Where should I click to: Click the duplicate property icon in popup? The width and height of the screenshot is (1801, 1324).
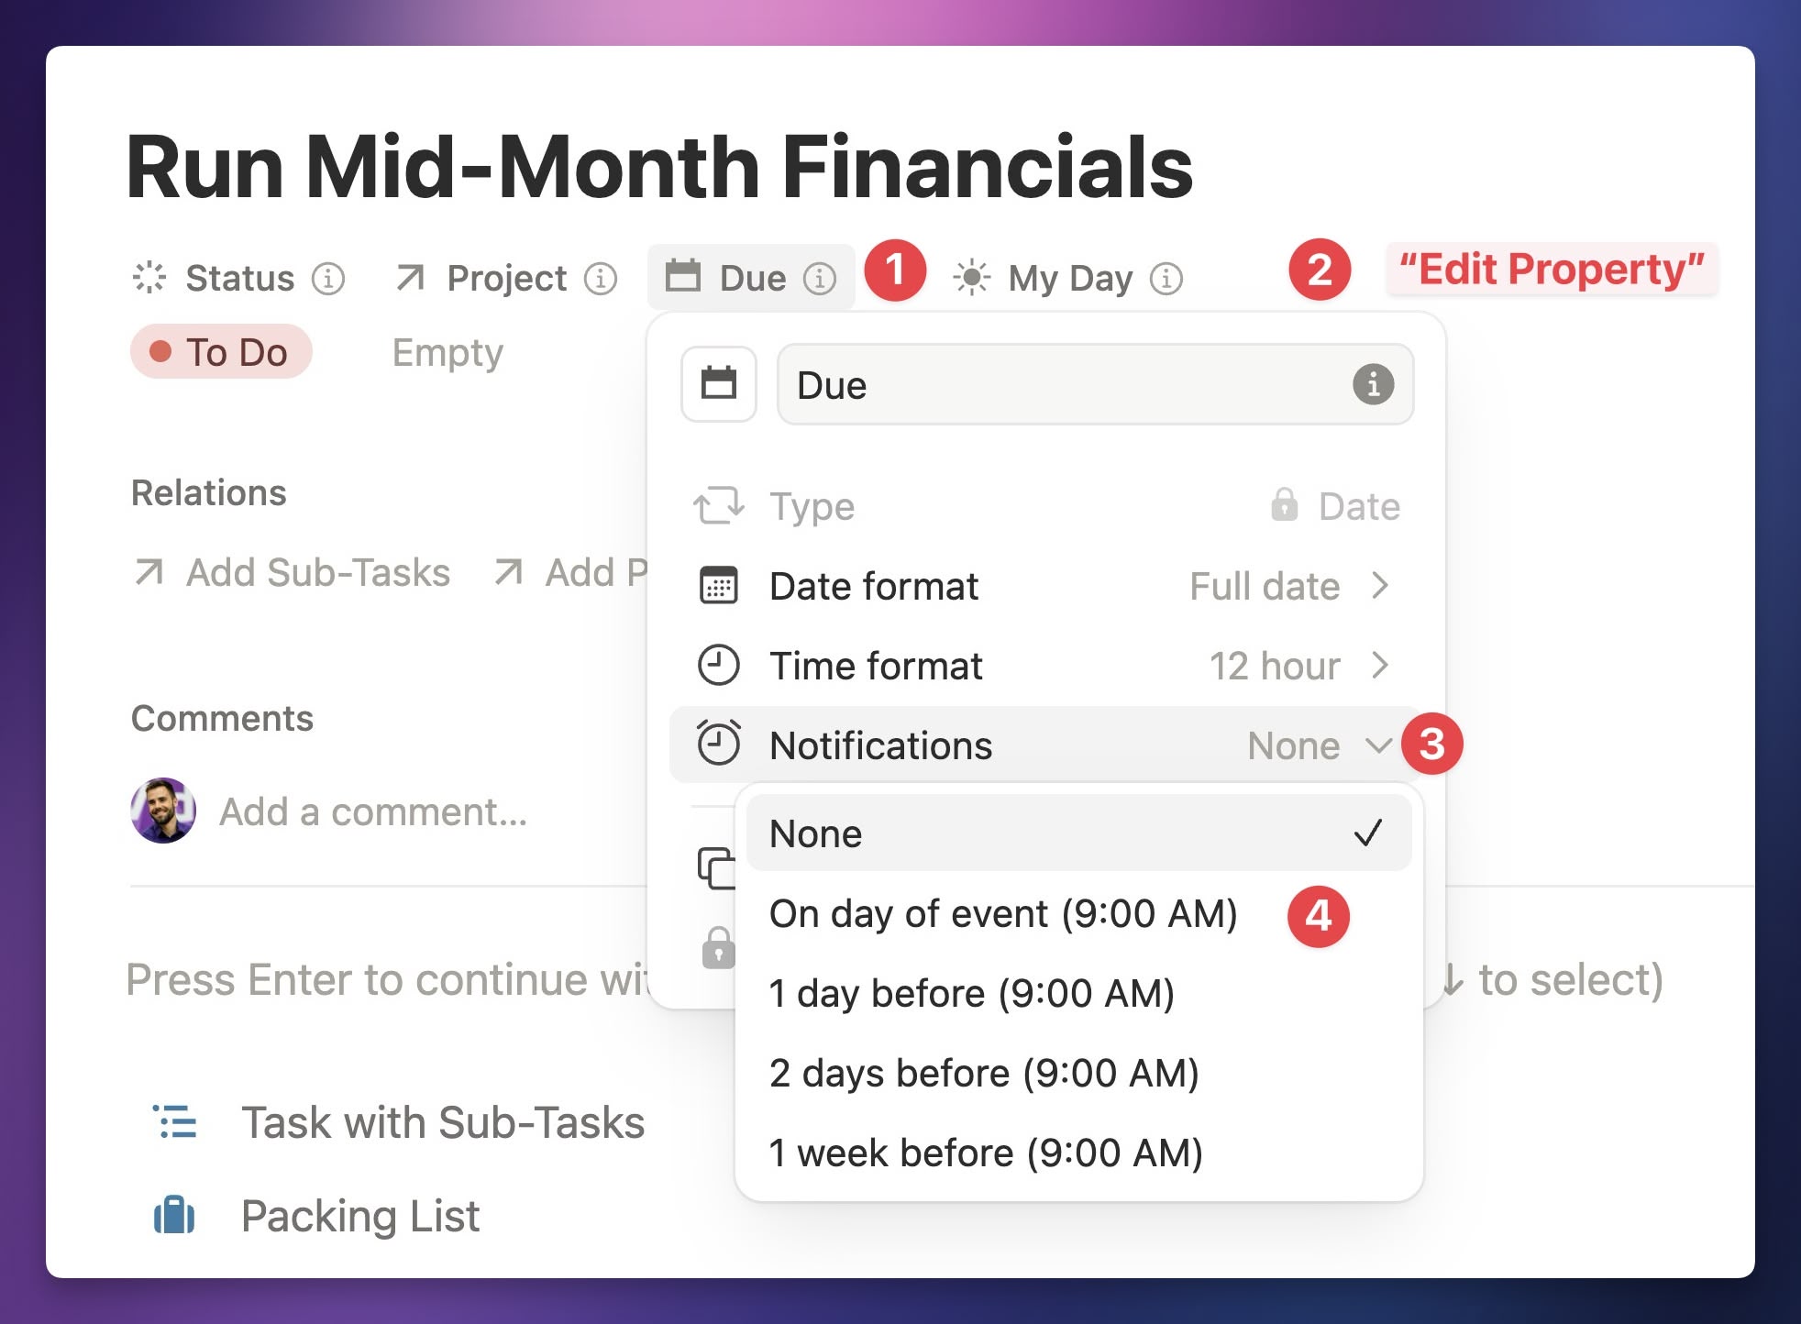[717, 867]
